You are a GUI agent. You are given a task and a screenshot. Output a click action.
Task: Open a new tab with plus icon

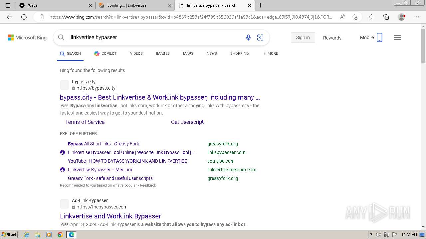(x=261, y=5)
